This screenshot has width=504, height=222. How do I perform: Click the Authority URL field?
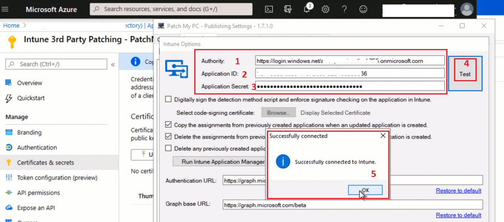coord(350,61)
